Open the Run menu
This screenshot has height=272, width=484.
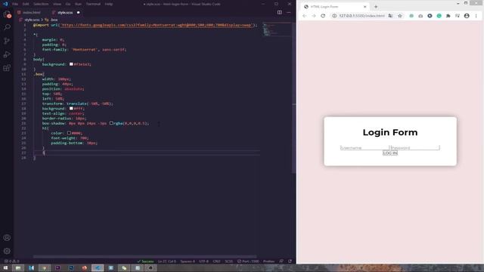[x=79, y=4]
